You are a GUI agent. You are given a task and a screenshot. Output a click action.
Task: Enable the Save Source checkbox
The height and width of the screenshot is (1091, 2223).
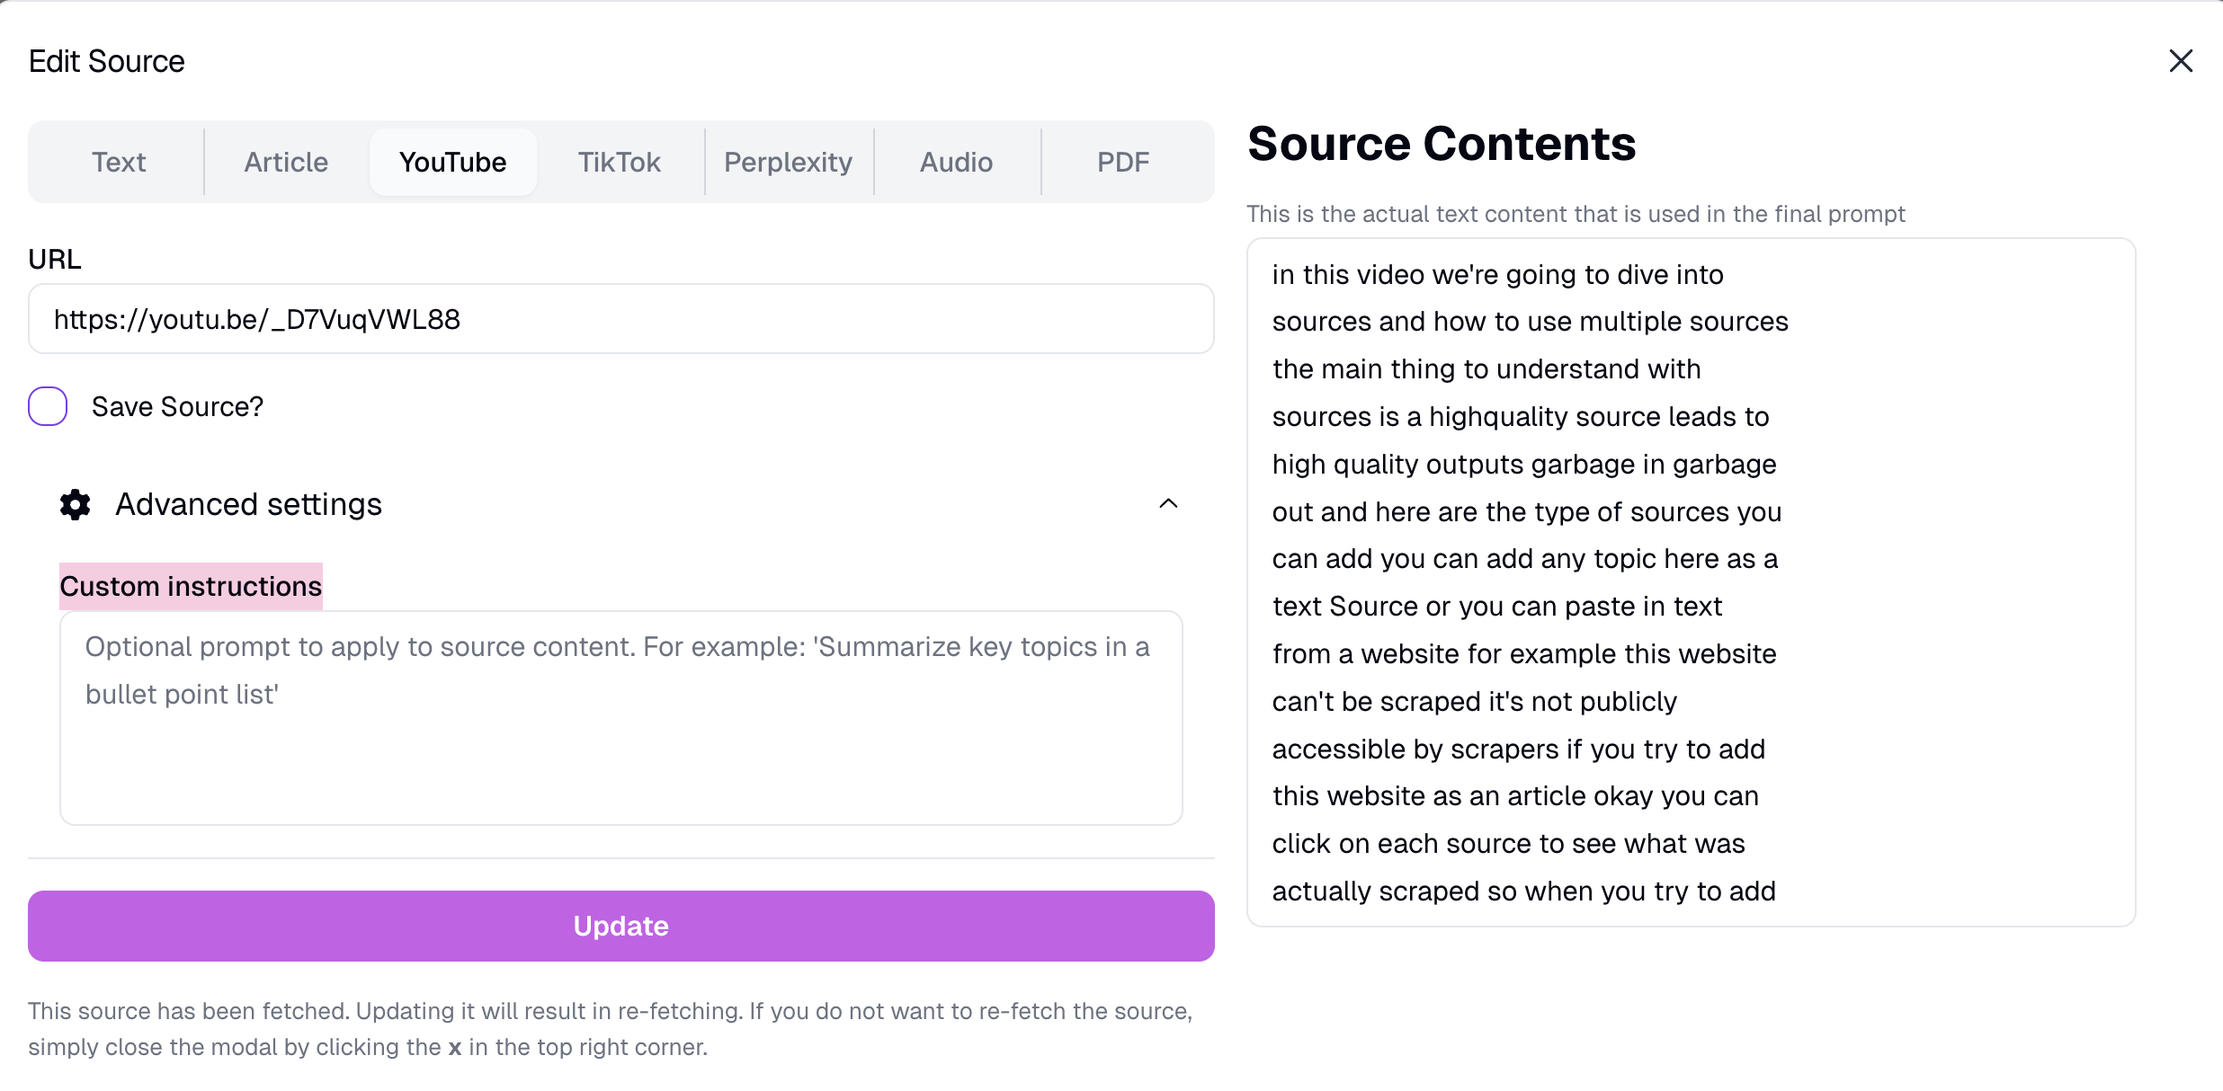(x=48, y=406)
